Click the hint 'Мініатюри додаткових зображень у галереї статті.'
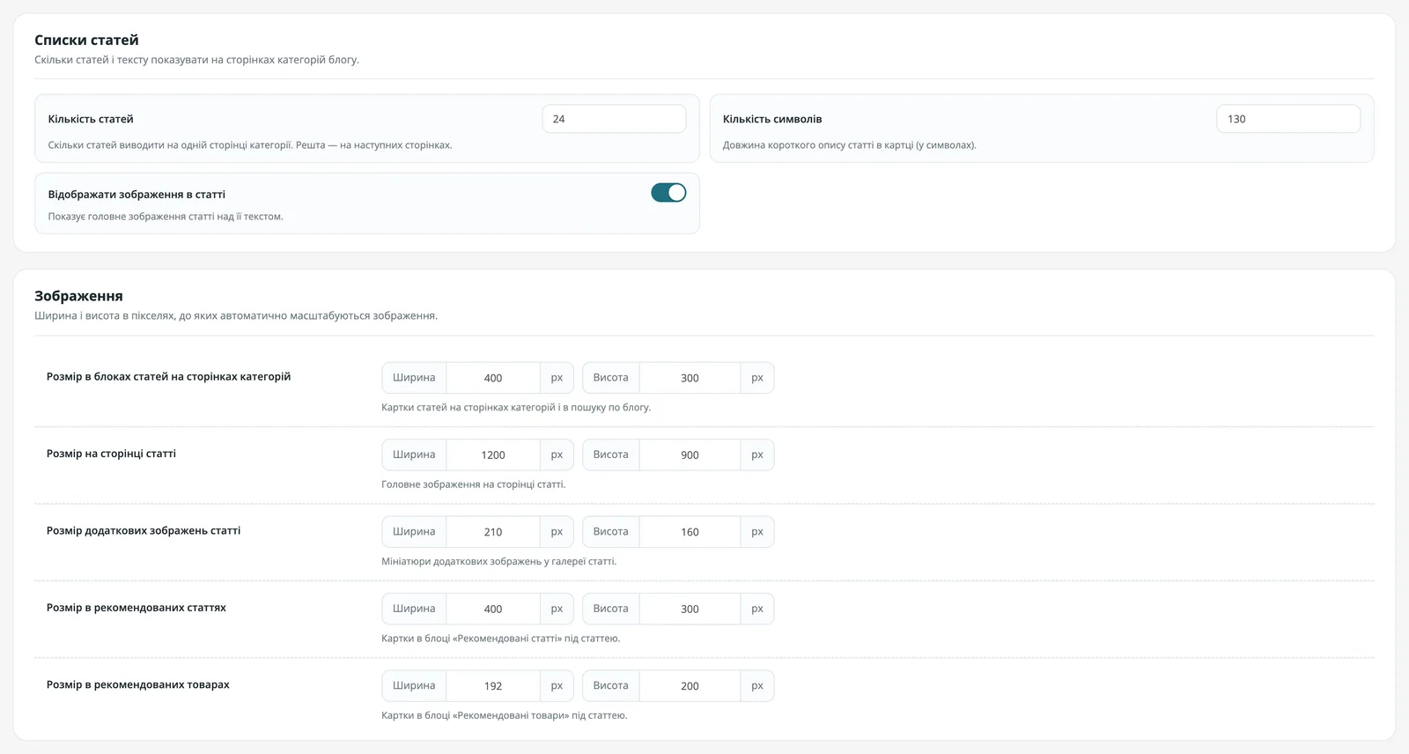Screen dimensions: 1409x754 pos(499,561)
